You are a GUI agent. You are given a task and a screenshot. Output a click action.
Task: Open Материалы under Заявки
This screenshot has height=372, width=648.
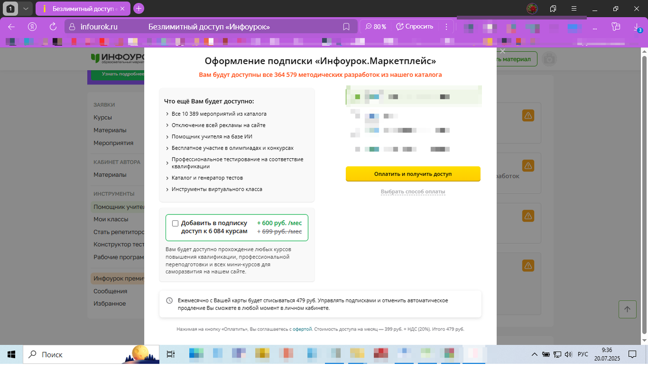[x=110, y=130]
